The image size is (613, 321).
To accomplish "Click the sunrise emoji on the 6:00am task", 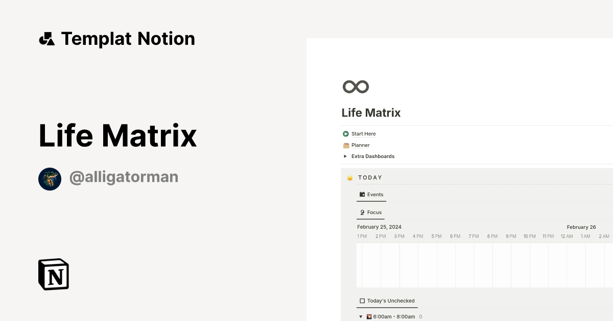I will 369,316.
